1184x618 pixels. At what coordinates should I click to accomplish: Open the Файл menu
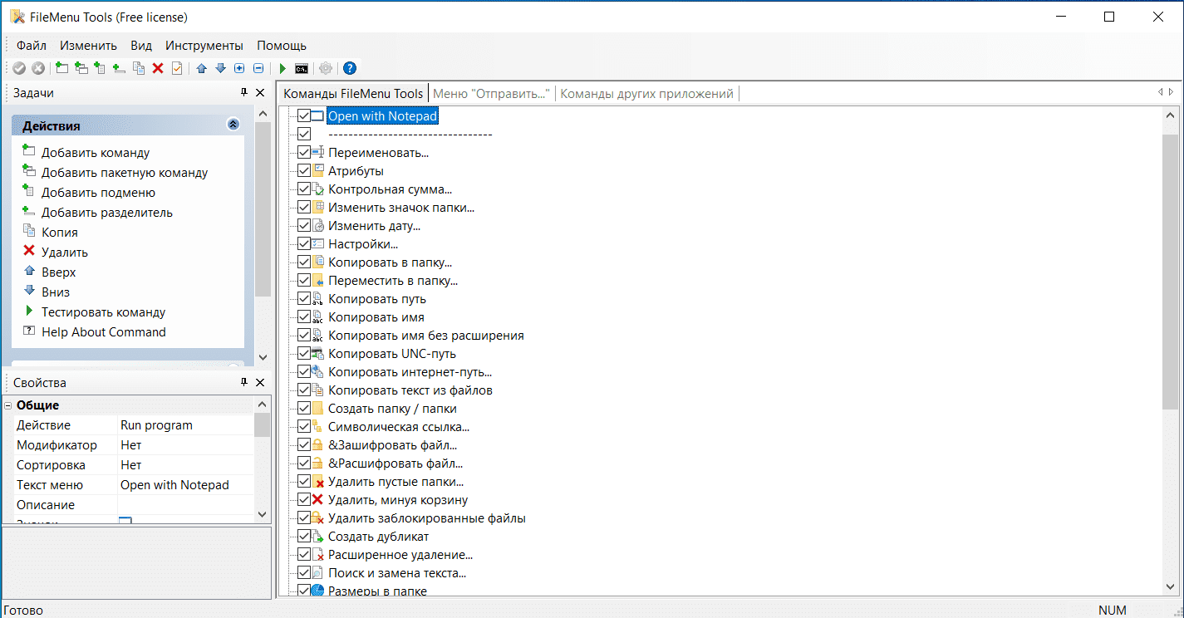coord(32,46)
